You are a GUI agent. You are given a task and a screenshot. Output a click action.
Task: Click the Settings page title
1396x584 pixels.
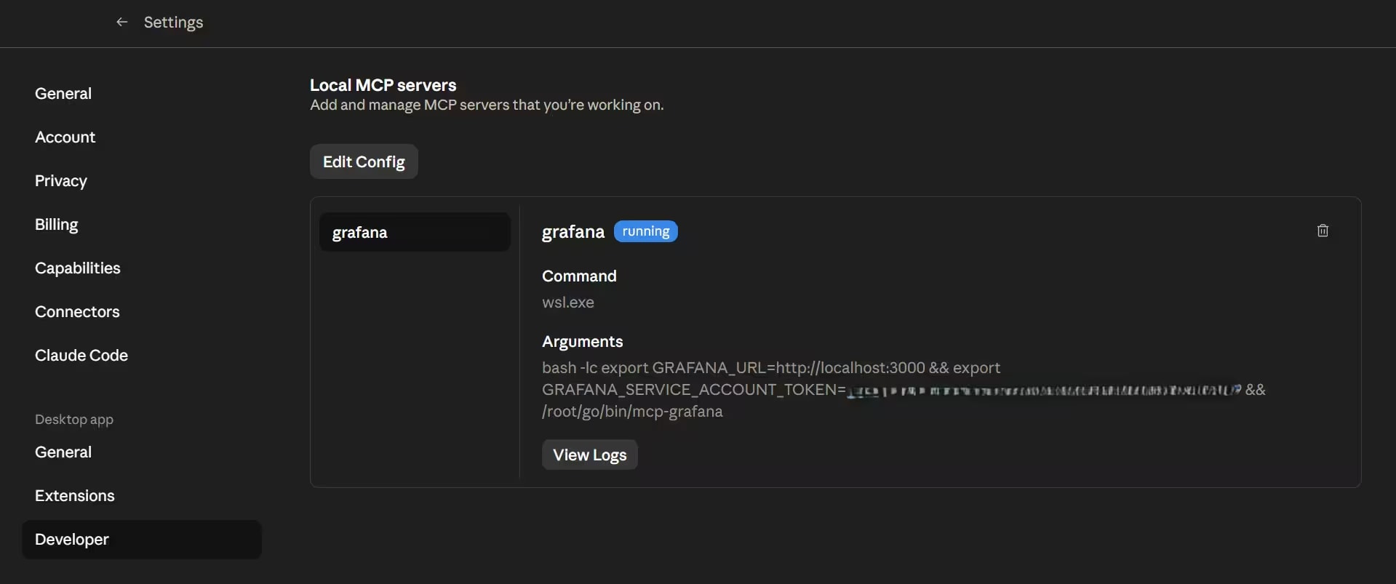tap(173, 23)
